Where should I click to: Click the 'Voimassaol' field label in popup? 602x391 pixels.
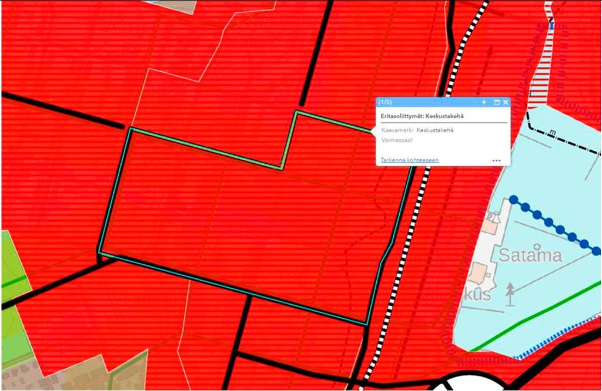tap(397, 140)
